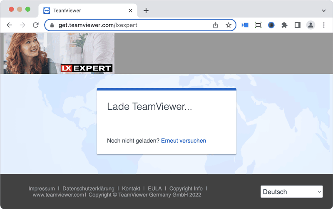Launch the green screen capture extension
The width and height of the screenshot is (333, 209).
click(x=258, y=25)
